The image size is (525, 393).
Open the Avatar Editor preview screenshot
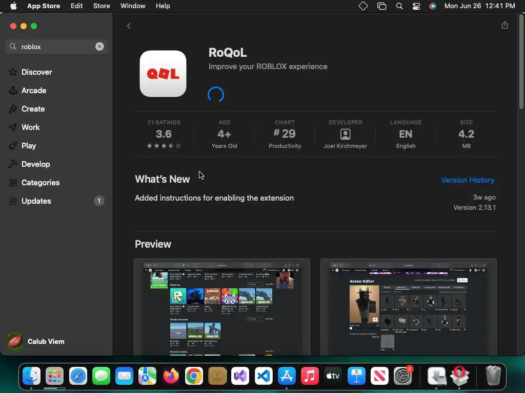409,307
